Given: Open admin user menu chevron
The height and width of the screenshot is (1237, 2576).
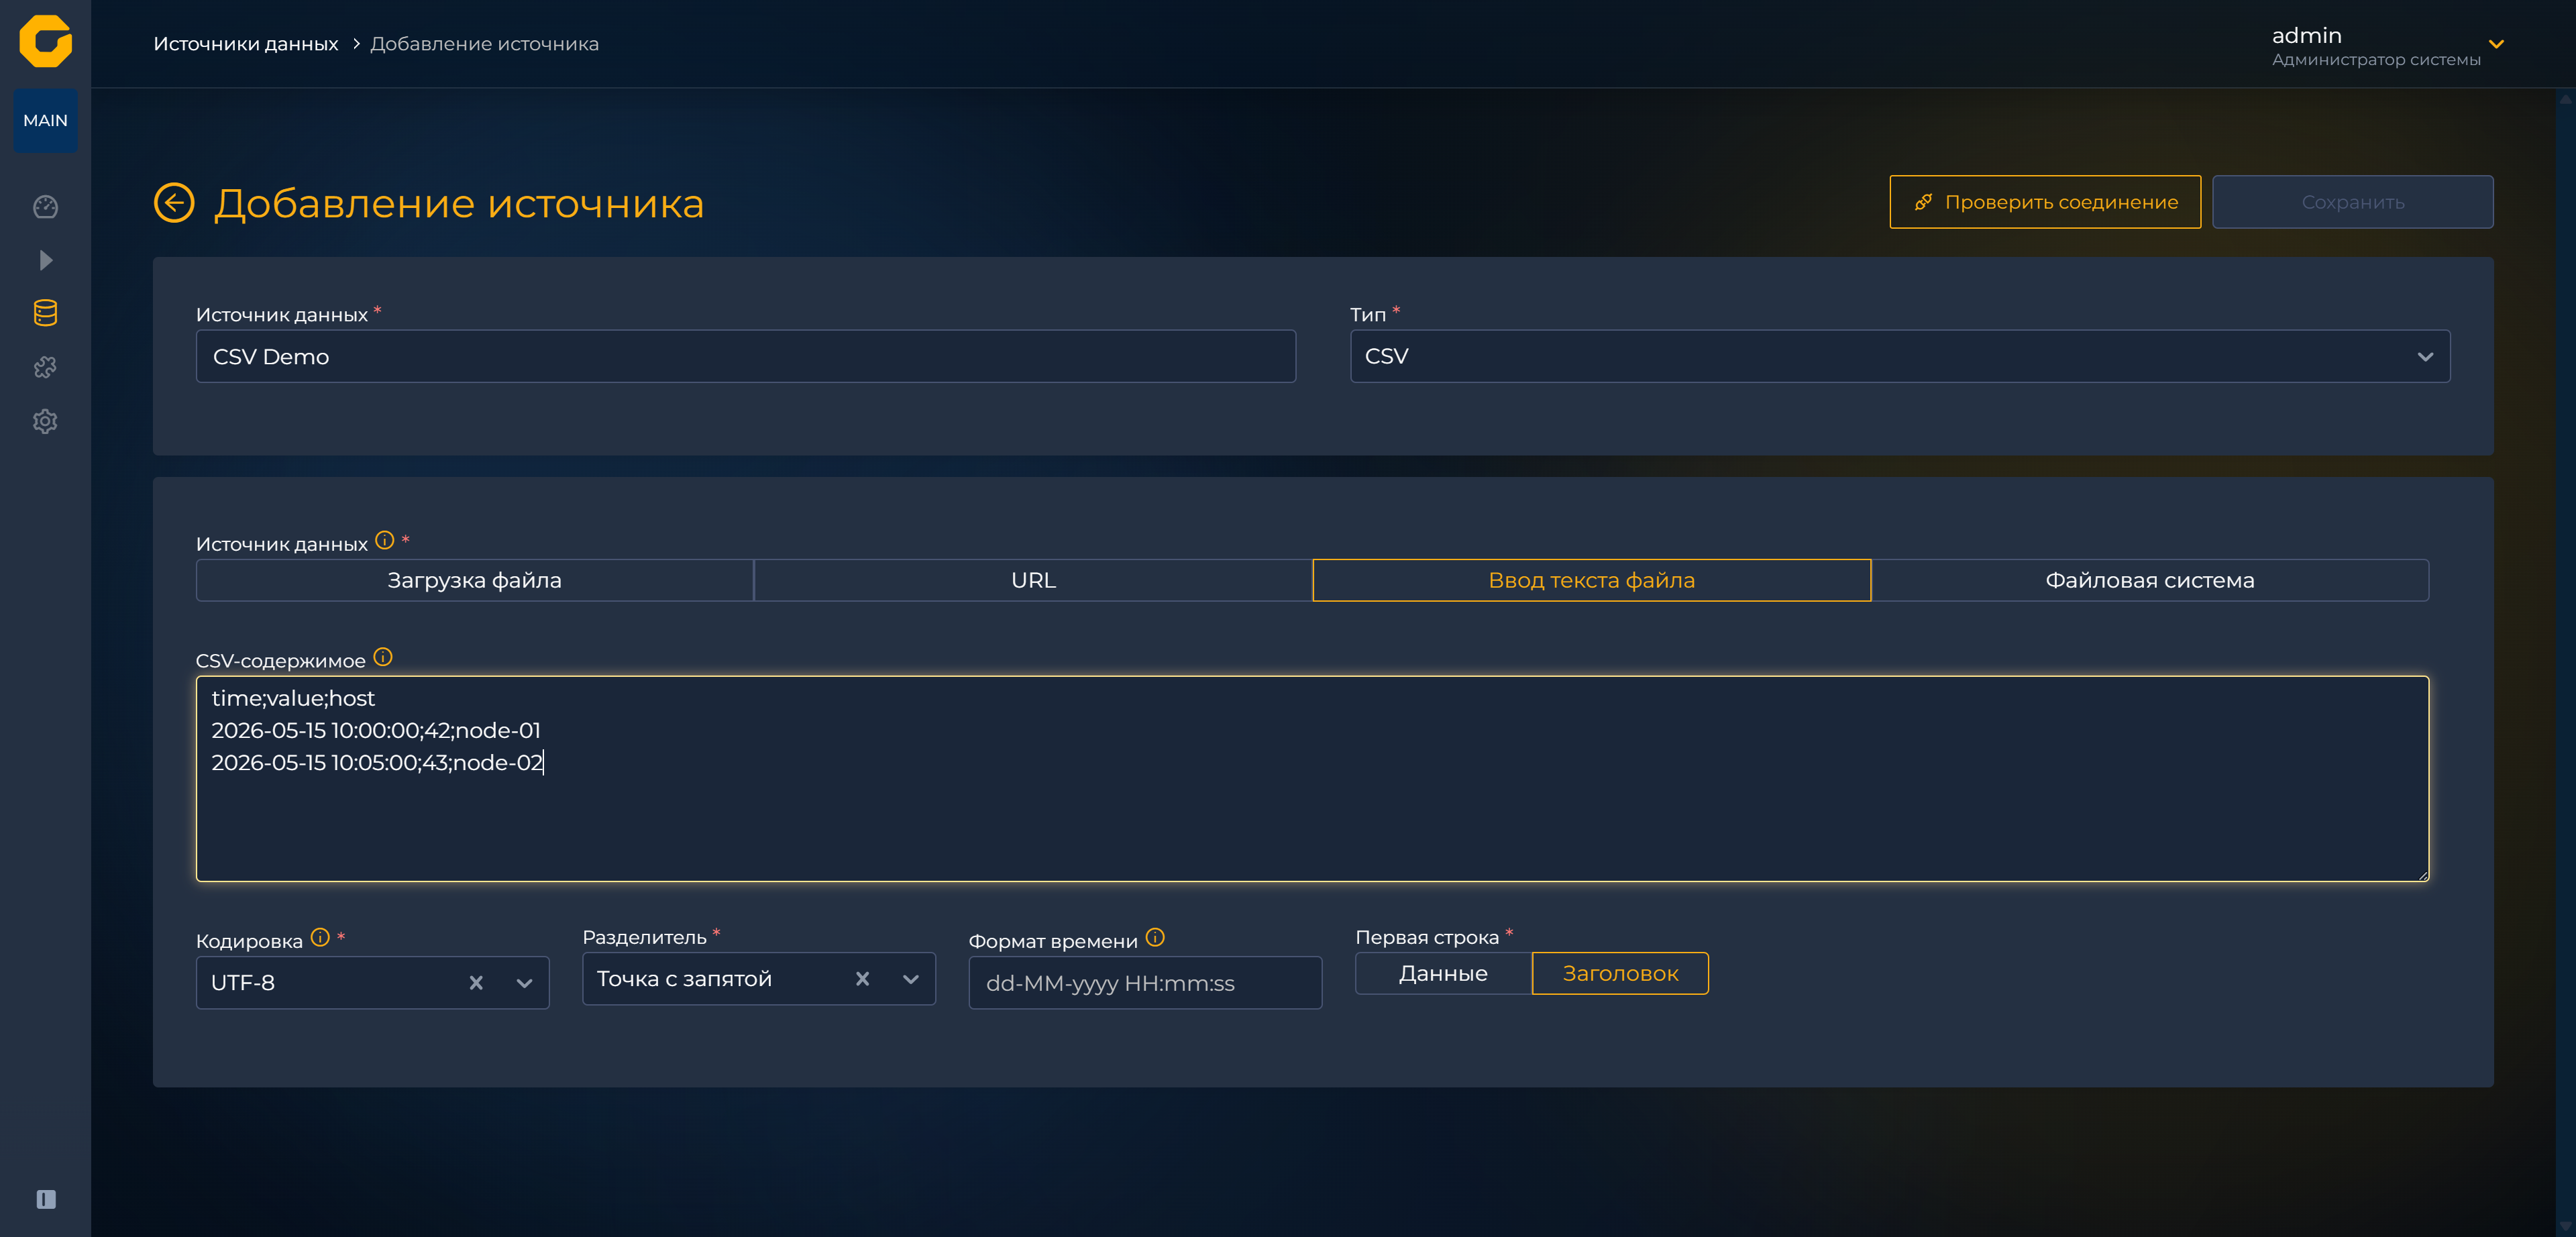Looking at the screenshot, I should coord(2496,44).
